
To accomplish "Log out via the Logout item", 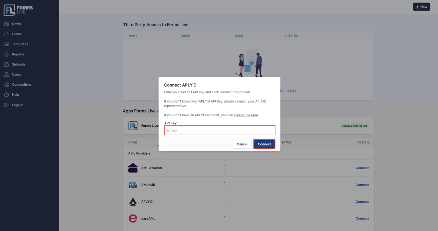I will [17, 105].
